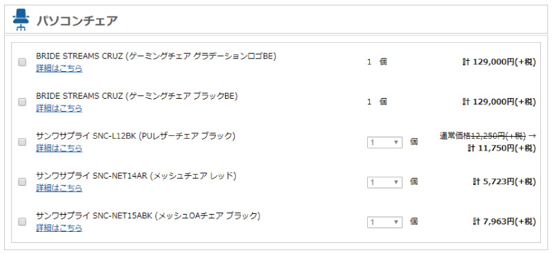The width and height of the screenshot is (552, 254).
Task: Click the サンワサプライ SNC-NET14AR product name
Action: 136,175
